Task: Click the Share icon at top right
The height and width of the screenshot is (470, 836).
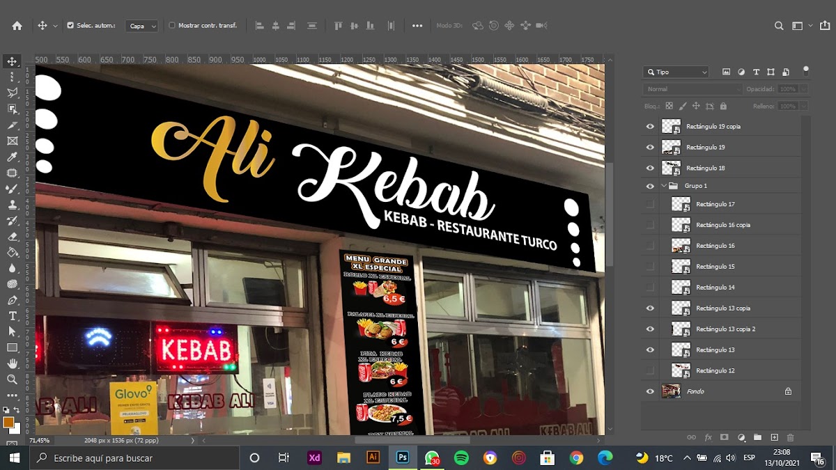Action: click(x=824, y=26)
